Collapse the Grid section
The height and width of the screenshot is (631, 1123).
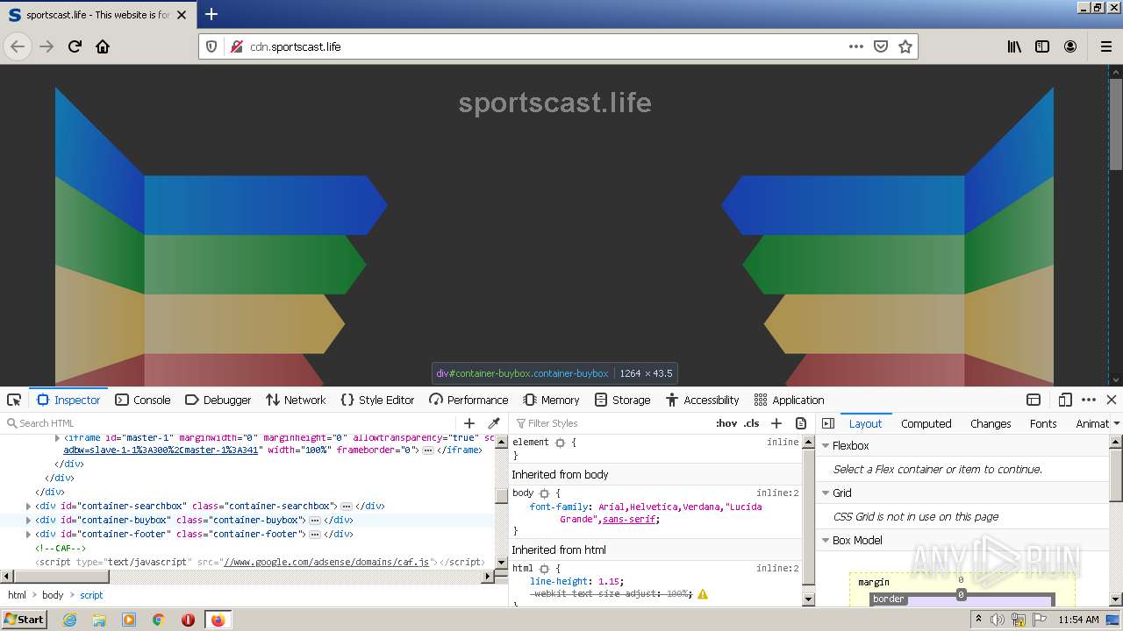coord(826,493)
